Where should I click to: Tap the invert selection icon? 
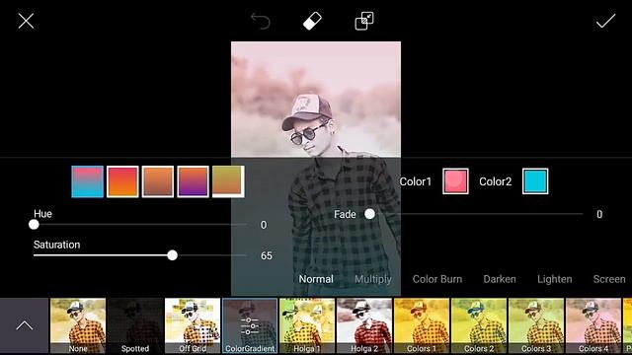point(364,21)
